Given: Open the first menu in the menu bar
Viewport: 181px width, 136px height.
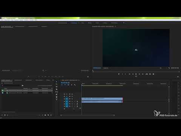Looking at the screenshot, I should point(2,20).
